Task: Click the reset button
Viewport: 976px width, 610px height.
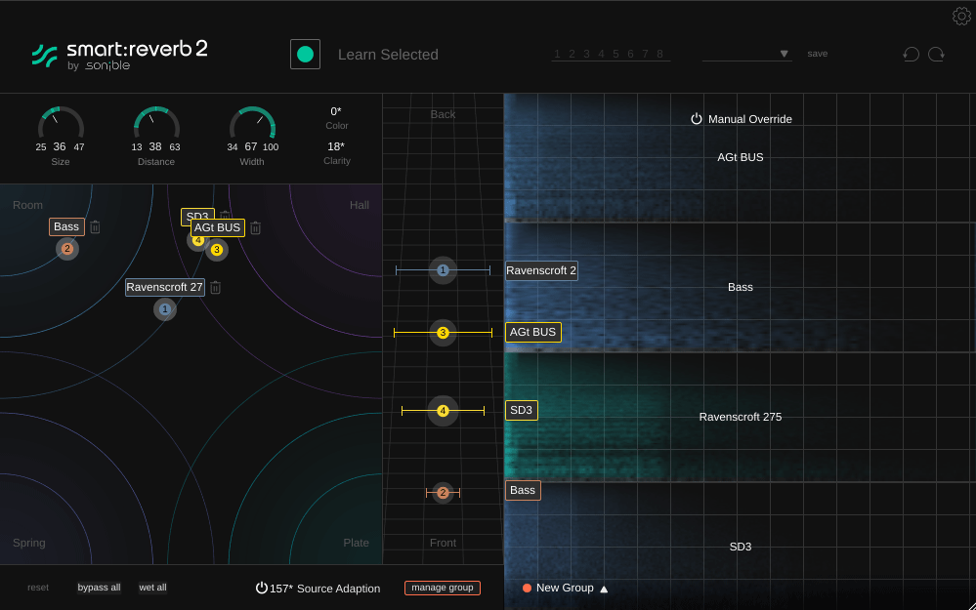Action: click(38, 588)
